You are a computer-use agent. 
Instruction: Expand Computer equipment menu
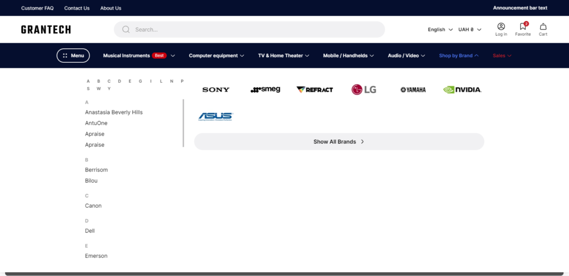217,56
